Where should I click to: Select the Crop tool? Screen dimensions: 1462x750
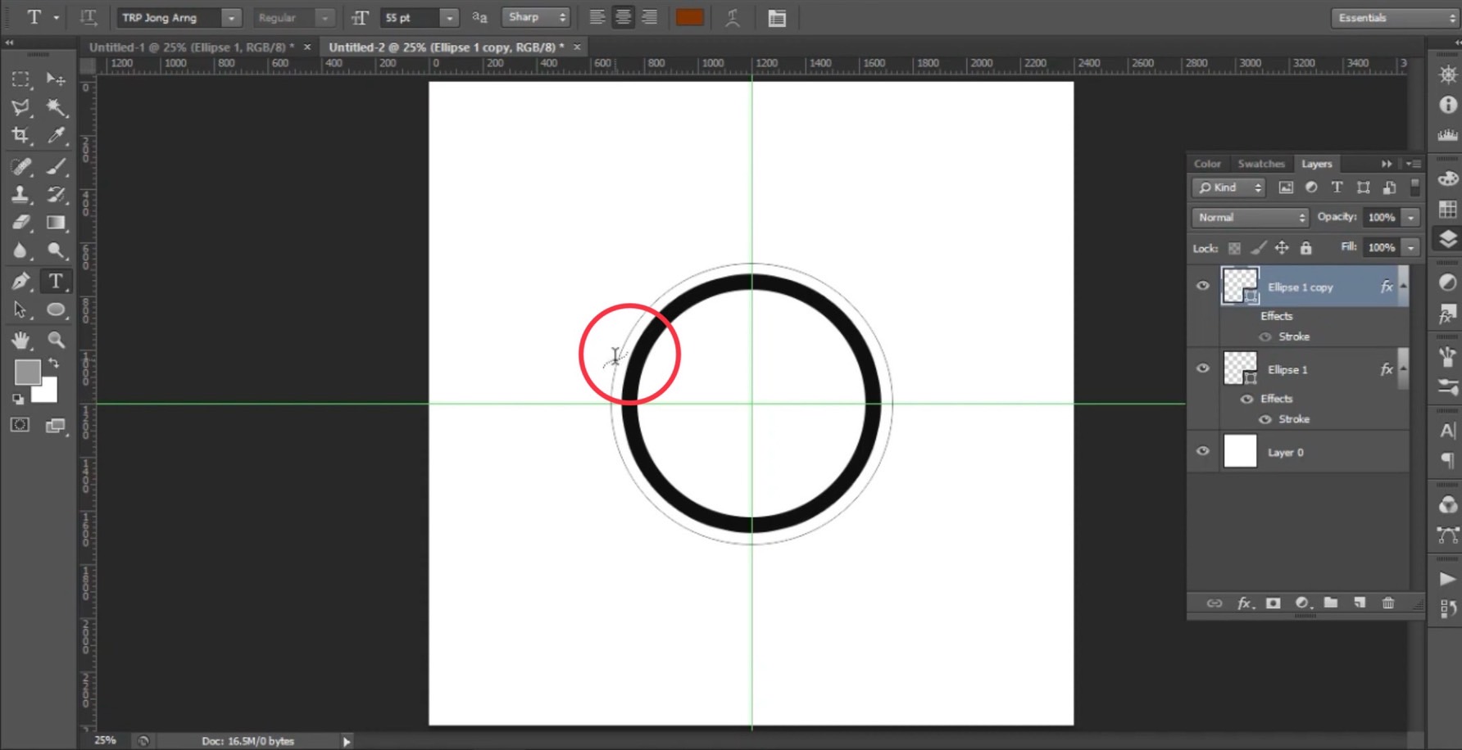tap(20, 136)
